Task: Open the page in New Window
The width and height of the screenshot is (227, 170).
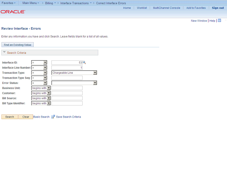Action: pos(199,21)
